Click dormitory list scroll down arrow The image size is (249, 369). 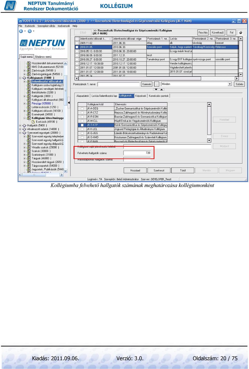pyautogui.click(x=209, y=140)
